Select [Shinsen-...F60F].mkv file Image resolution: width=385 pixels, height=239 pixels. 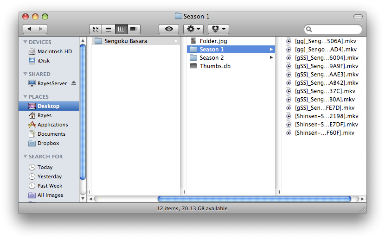pos(324,132)
